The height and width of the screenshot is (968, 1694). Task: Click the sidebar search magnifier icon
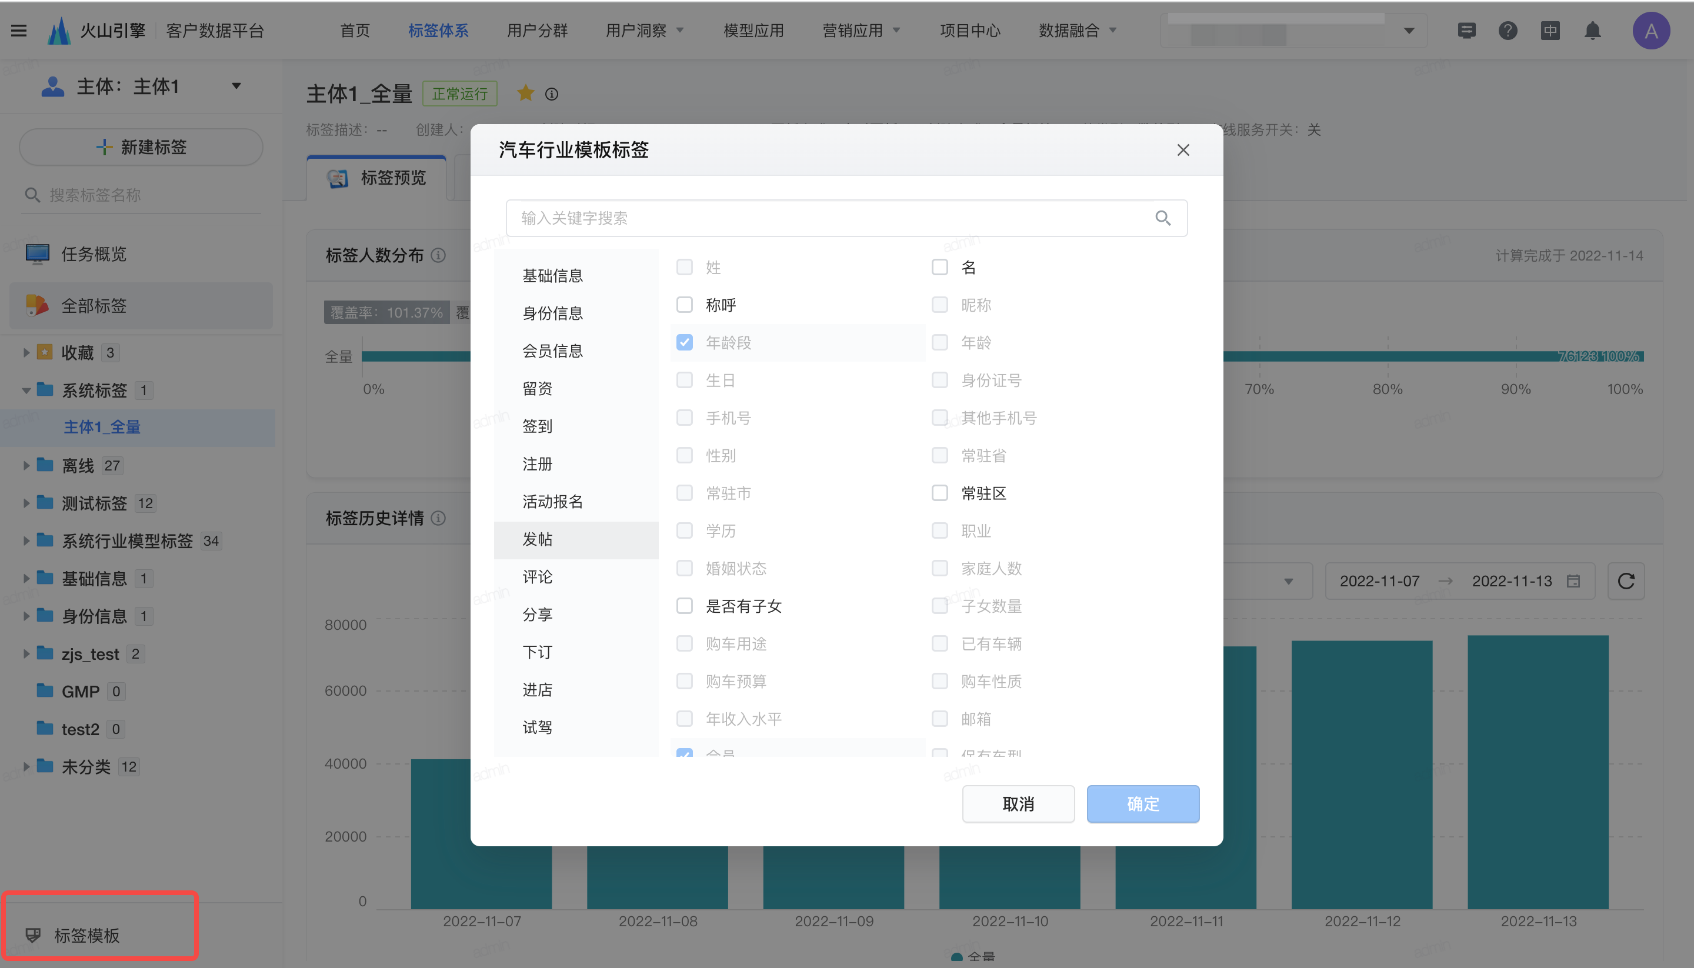click(x=32, y=195)
